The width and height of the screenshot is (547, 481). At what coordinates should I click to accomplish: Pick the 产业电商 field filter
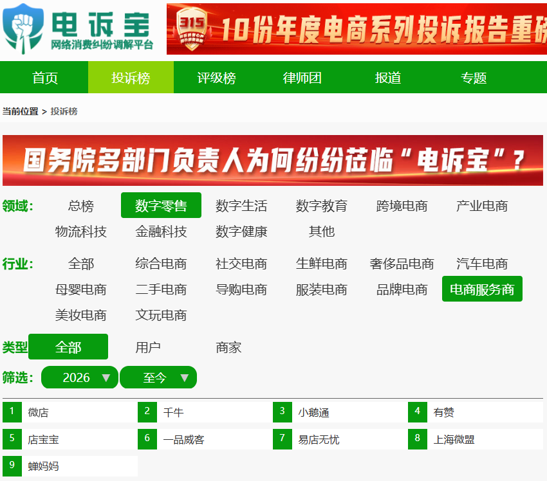tap(482, 206)
